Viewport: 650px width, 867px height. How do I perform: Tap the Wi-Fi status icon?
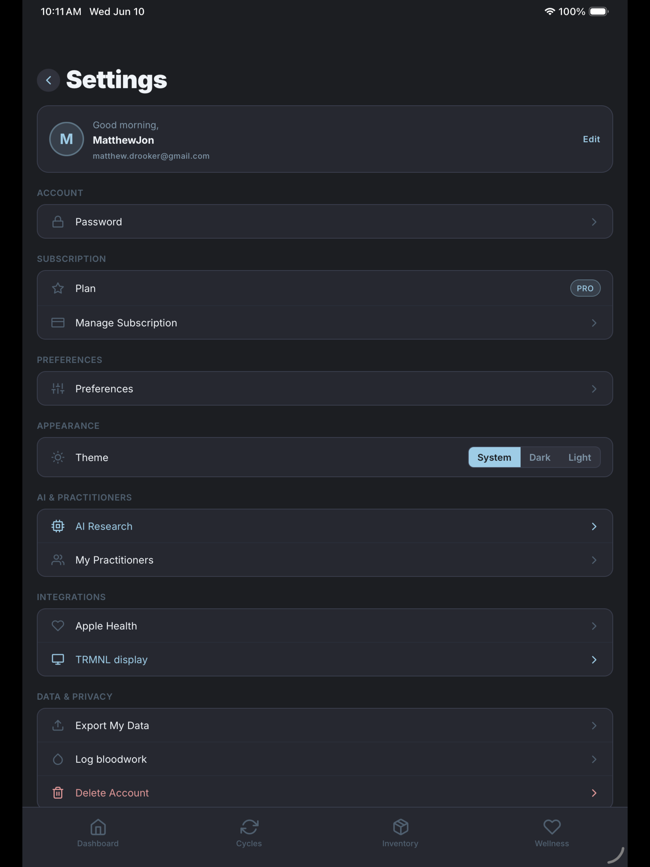coord(550,11)
